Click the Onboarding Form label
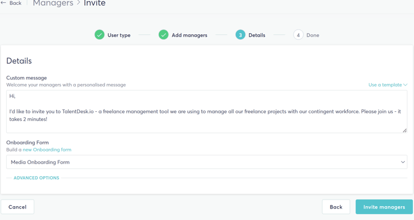The height and width of the screenshot is (220, 414). [x=28, y=142]
